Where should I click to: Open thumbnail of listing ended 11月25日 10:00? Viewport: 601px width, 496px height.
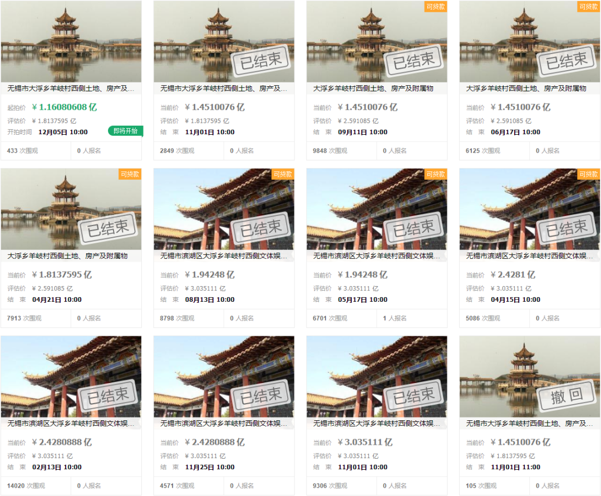[224, 376]
